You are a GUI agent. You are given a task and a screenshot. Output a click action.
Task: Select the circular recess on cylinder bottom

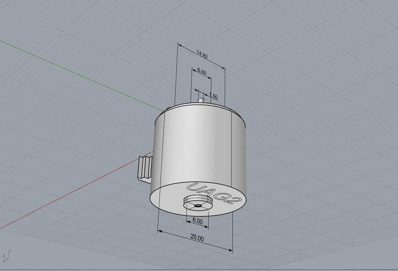pyautogui.click(x=198, y=202)
